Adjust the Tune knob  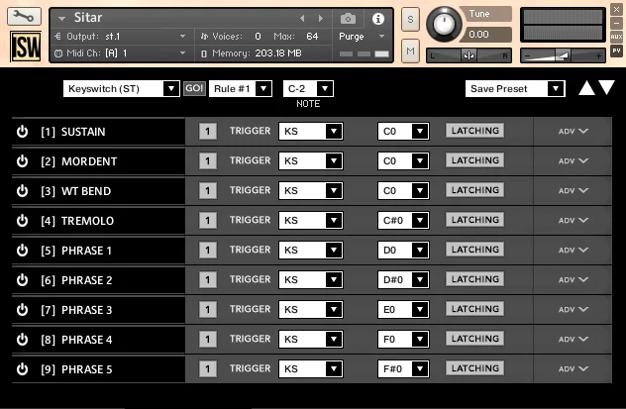(x=444, y=24)
